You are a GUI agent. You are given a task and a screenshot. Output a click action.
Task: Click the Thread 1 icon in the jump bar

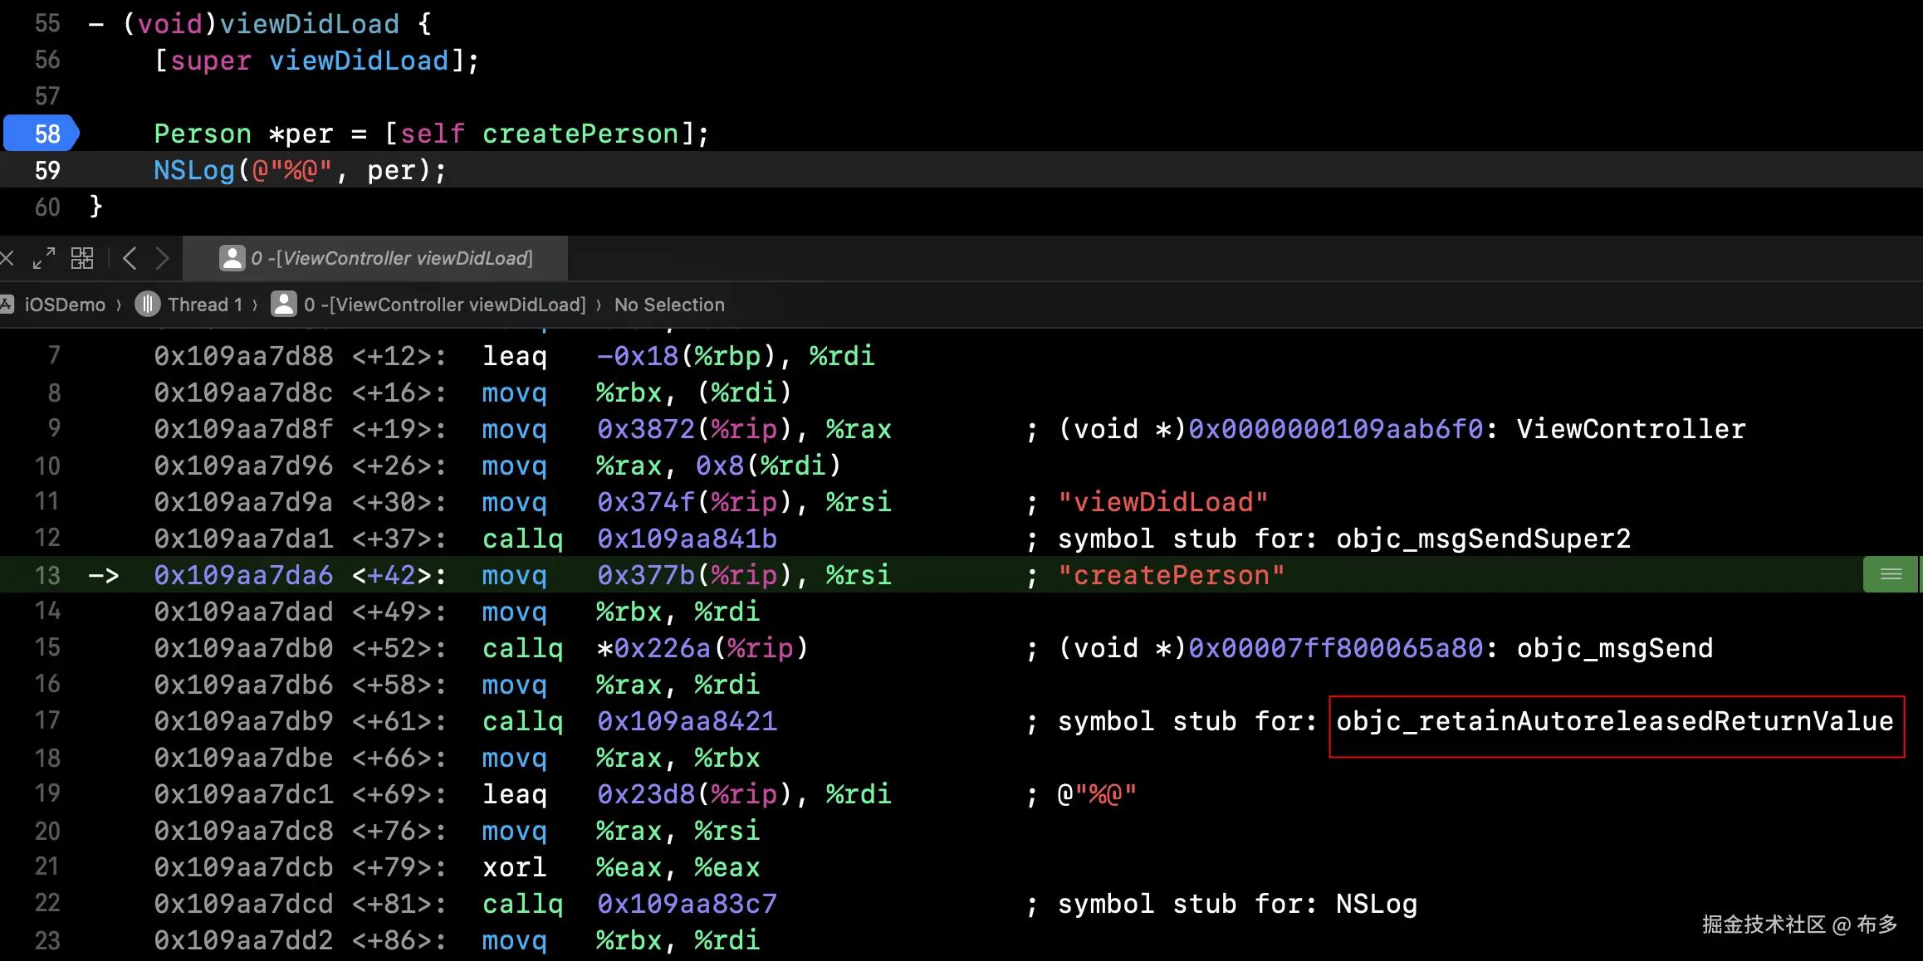click(147, 305)
